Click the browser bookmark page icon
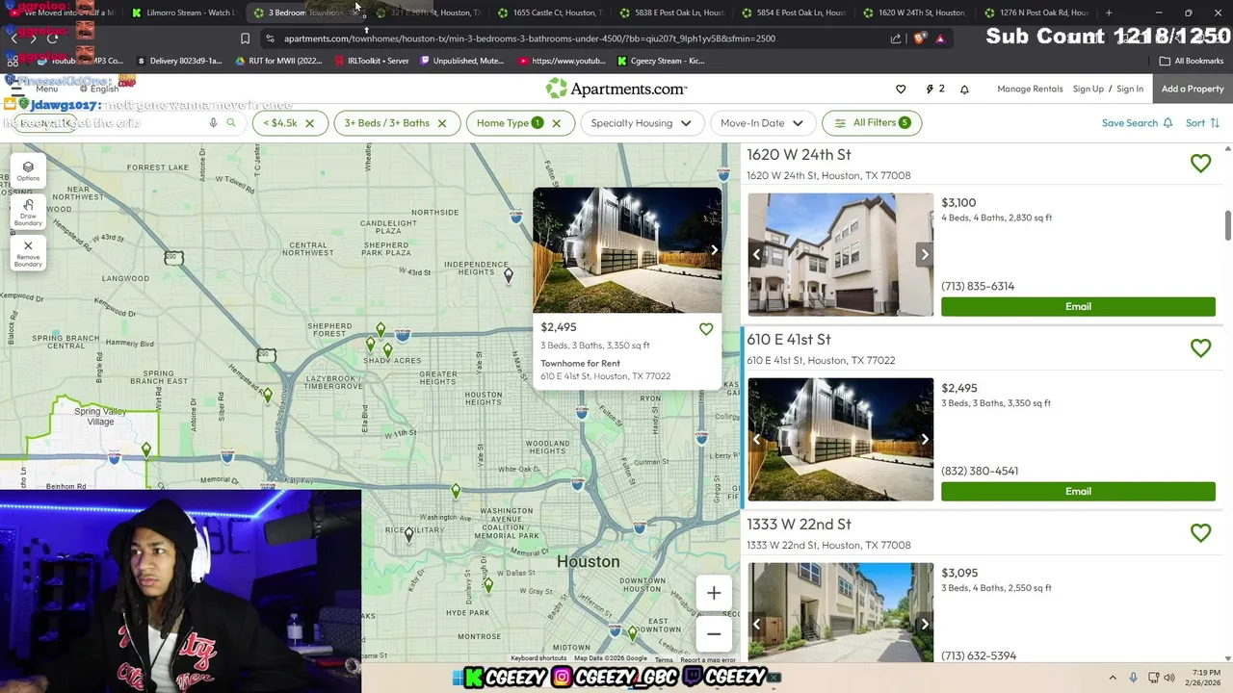Image resolution: width=1233 pixels, height=693 pixels. [245, 38]
